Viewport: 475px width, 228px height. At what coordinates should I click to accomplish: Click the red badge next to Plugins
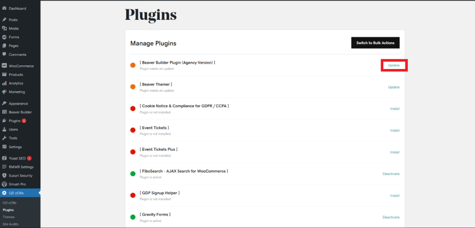coord(24,121)
